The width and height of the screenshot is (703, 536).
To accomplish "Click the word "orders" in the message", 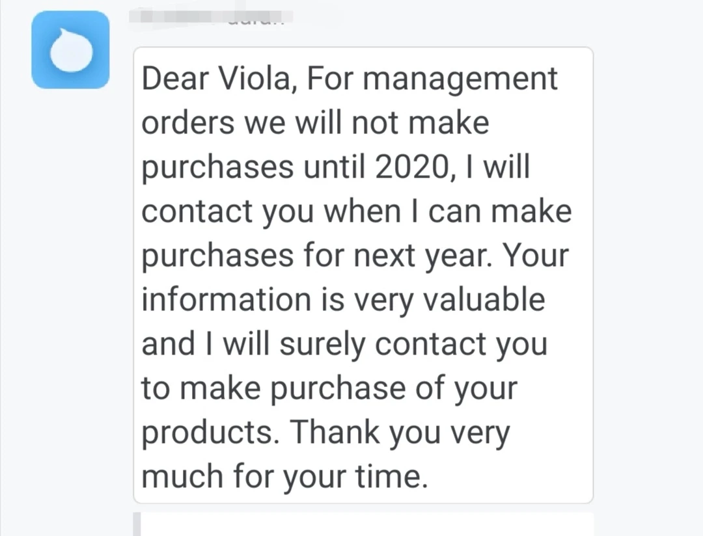I will pos(187,124).
